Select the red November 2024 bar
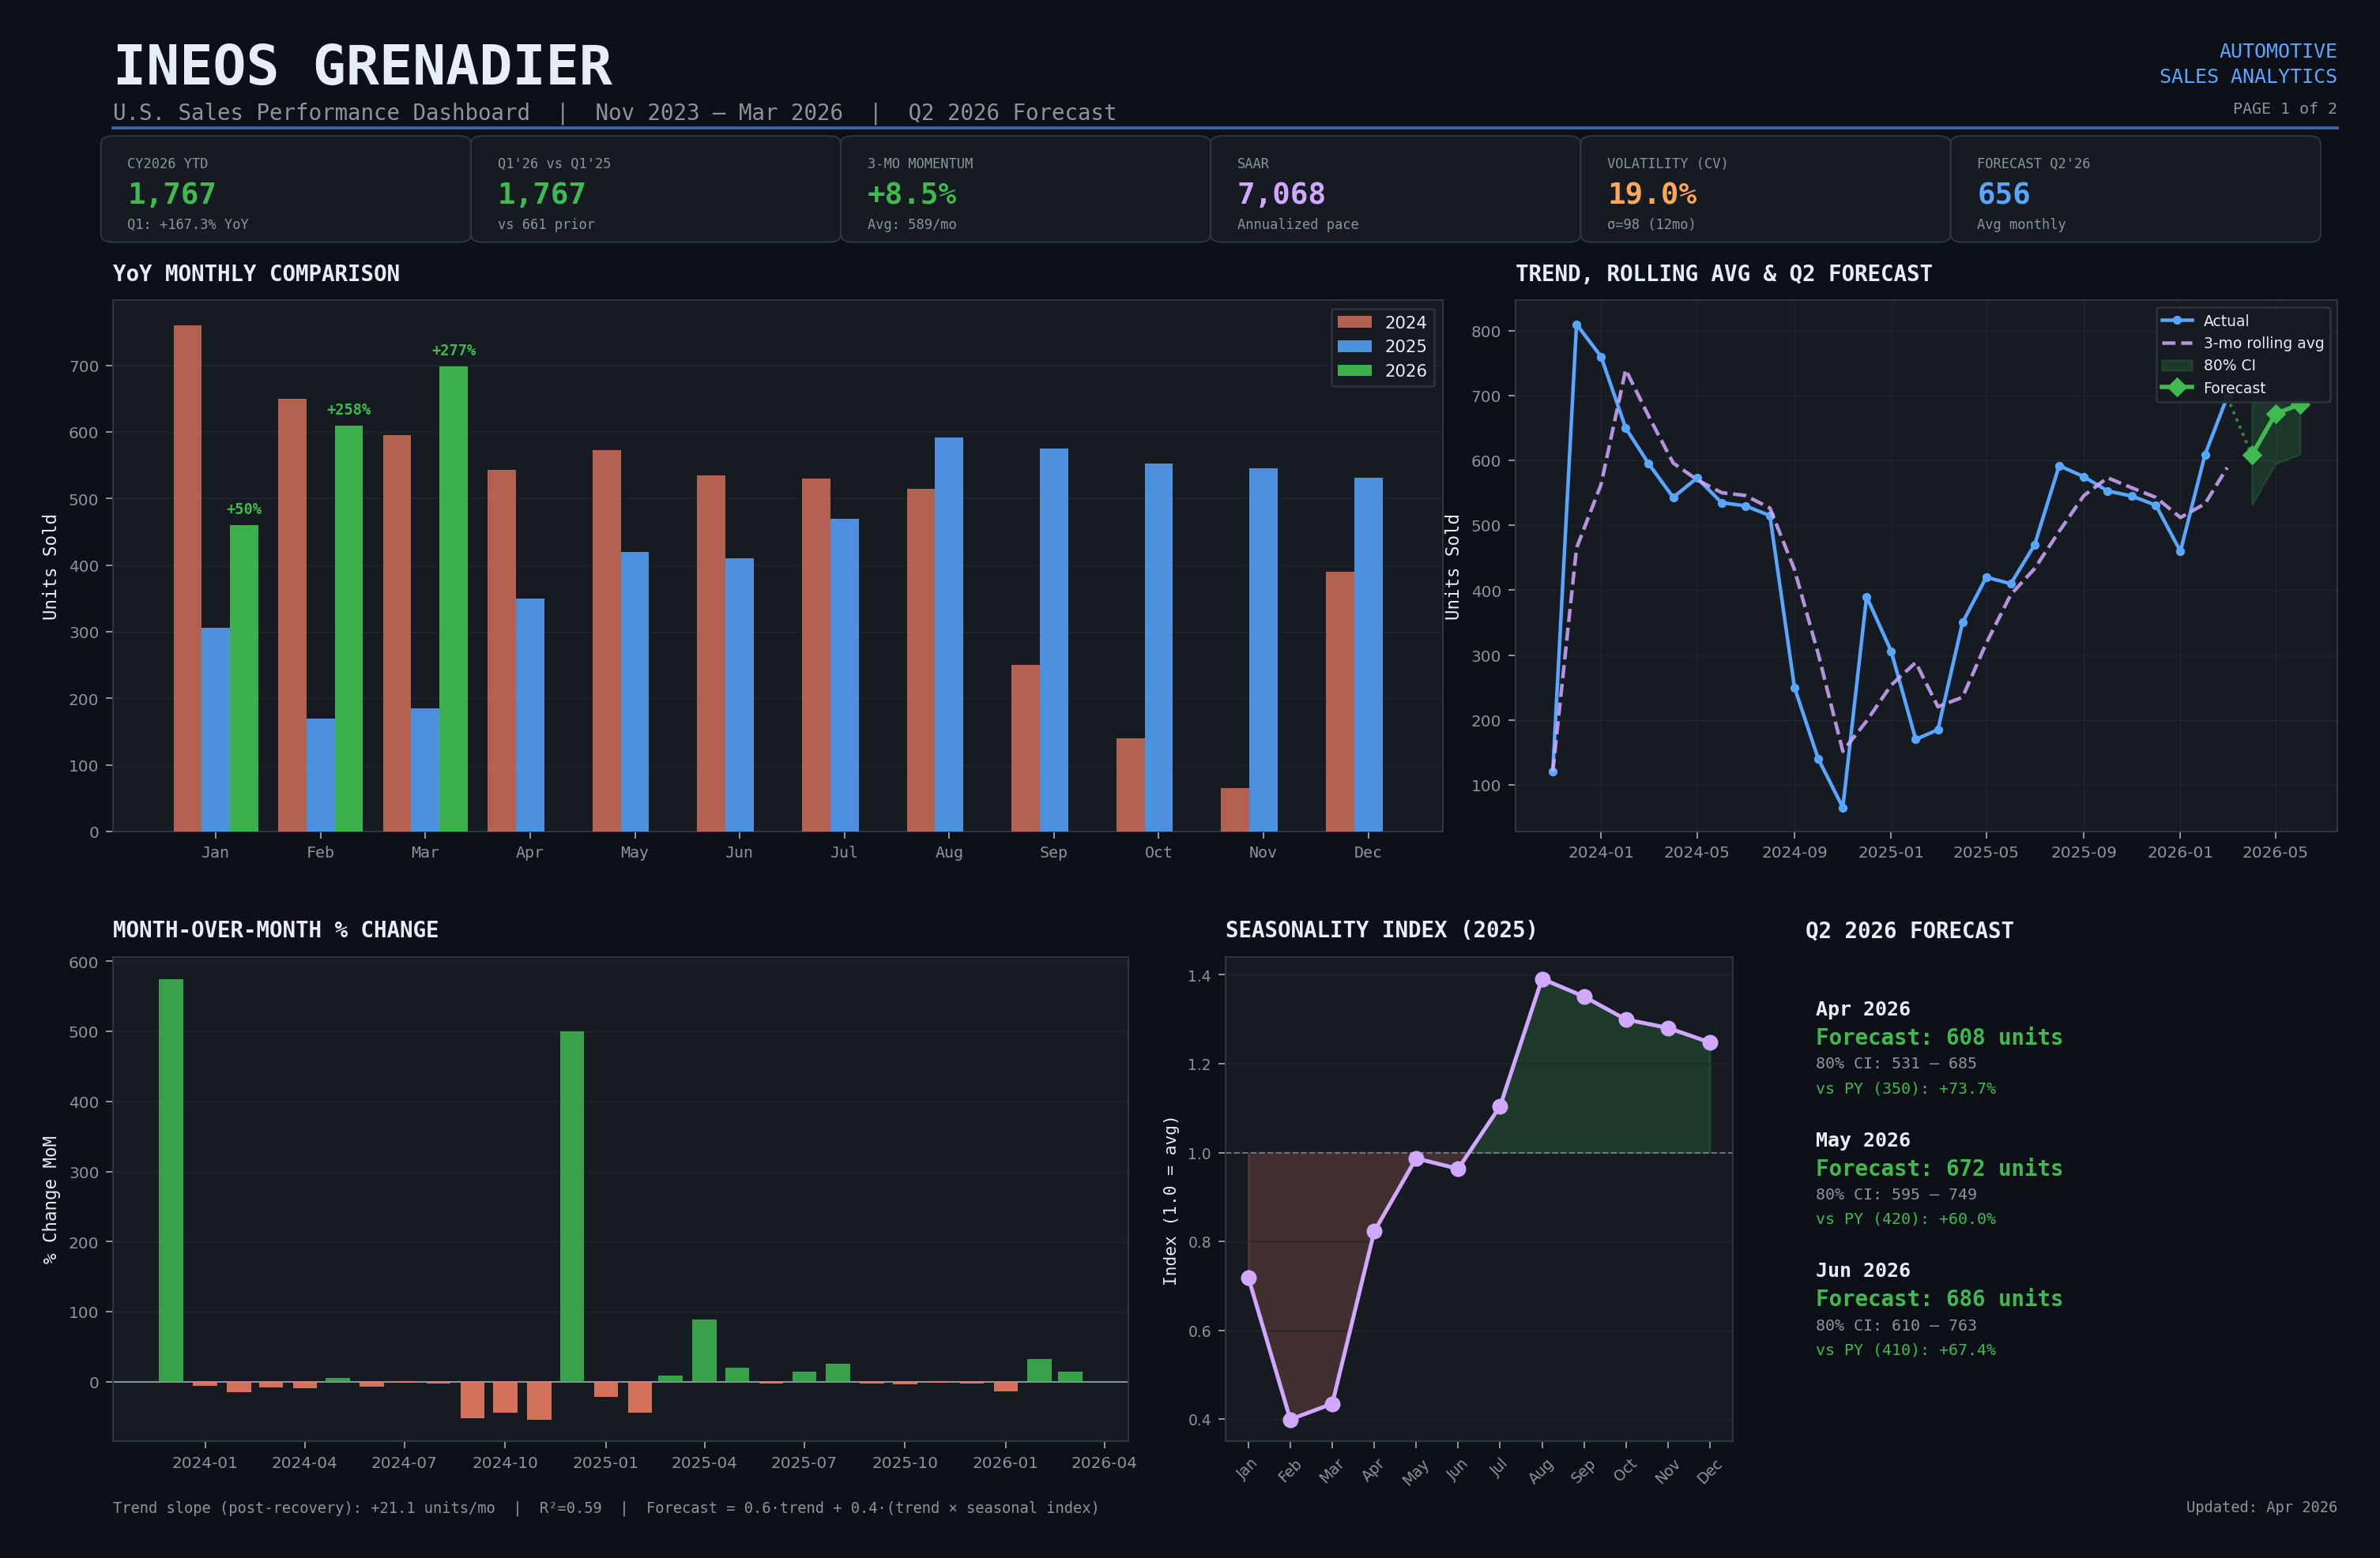The width and height of the screenshot is (2380, 1558). [1235, 809]
